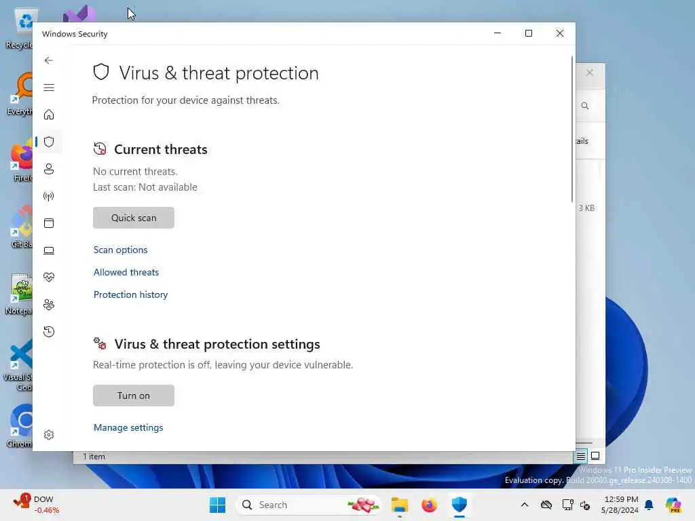The height and width of the screenshot is (521, 695).
Task: Show hidden system tray icons chevron
Action: pos(525,505)
